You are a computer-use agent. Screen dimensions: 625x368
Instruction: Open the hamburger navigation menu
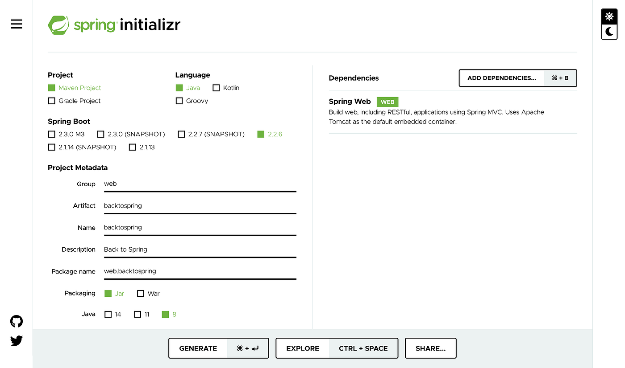[x=16, y=24]
